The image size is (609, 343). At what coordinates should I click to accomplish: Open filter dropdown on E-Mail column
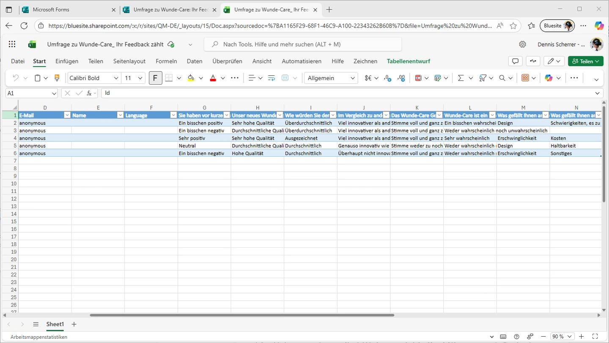67,115
